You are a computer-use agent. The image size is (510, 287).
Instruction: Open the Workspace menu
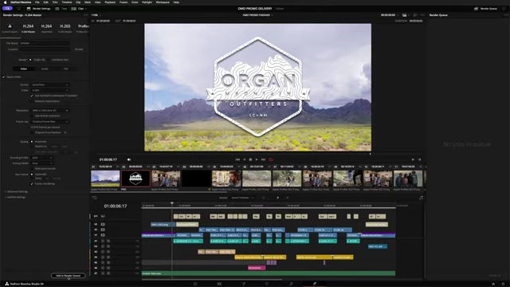tap(163, 2)
